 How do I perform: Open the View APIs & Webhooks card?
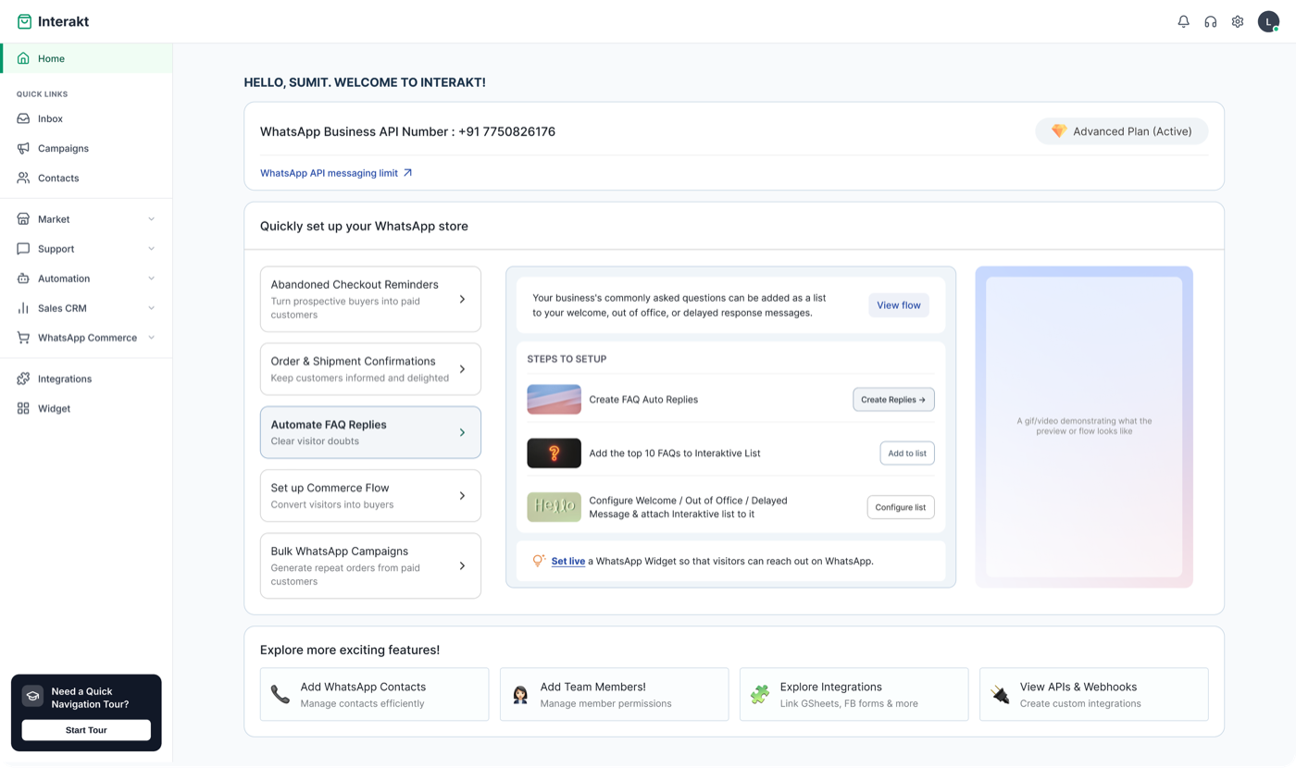pos(1094,694)
